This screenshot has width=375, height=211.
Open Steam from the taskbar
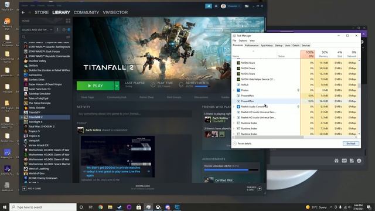(120, 207)
